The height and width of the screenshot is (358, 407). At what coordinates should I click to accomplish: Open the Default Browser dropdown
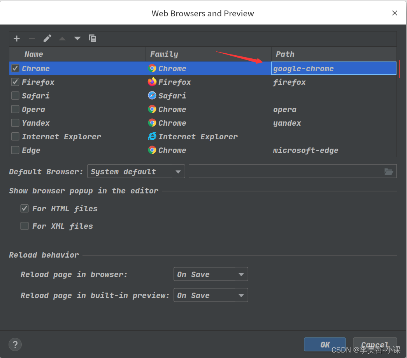136,171
